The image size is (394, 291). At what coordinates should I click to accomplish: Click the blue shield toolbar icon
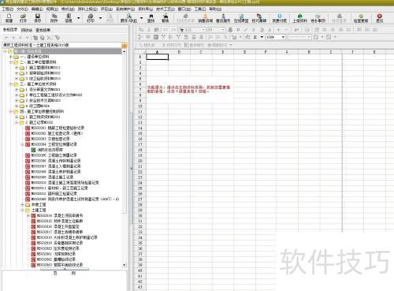[279, 18]
